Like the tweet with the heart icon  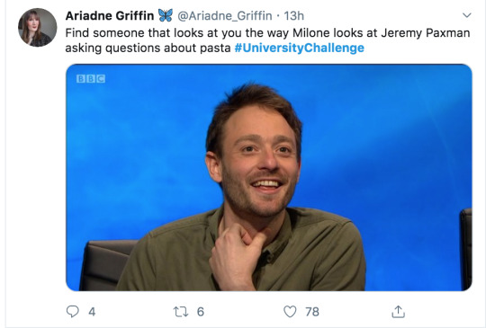(x=290, y=311)
